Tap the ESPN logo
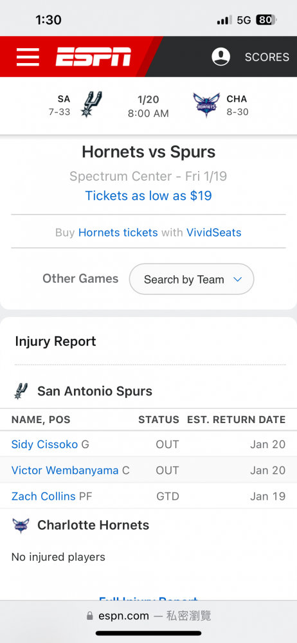 [93, 57]
